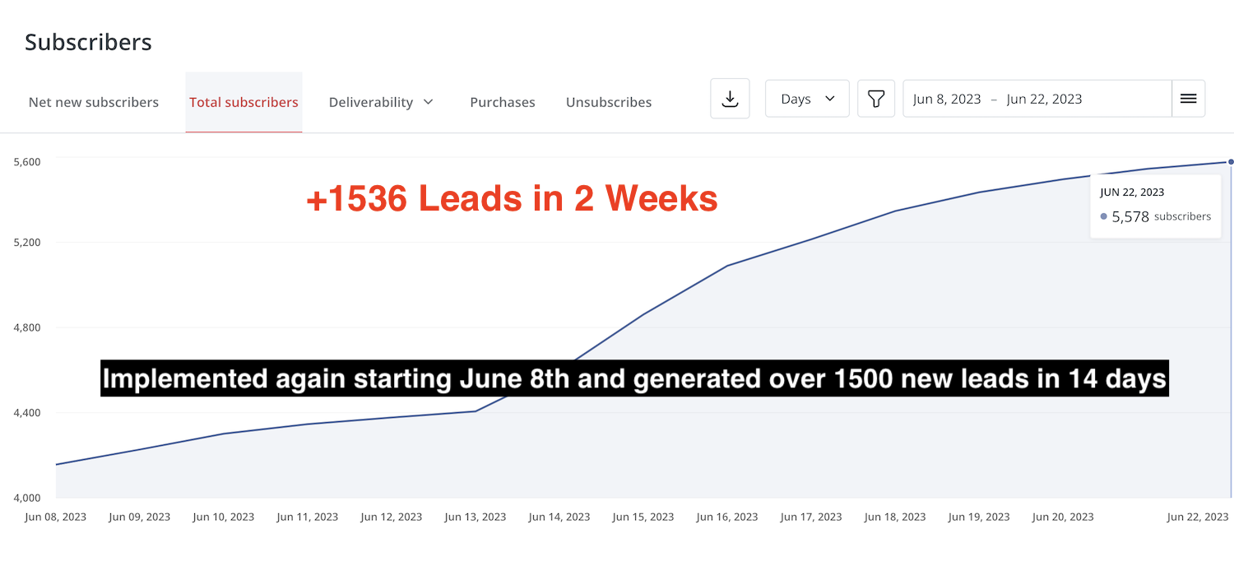Click the Jun 16, 2023 axis label
This screenshot has height=566, width=1234.
727,517
